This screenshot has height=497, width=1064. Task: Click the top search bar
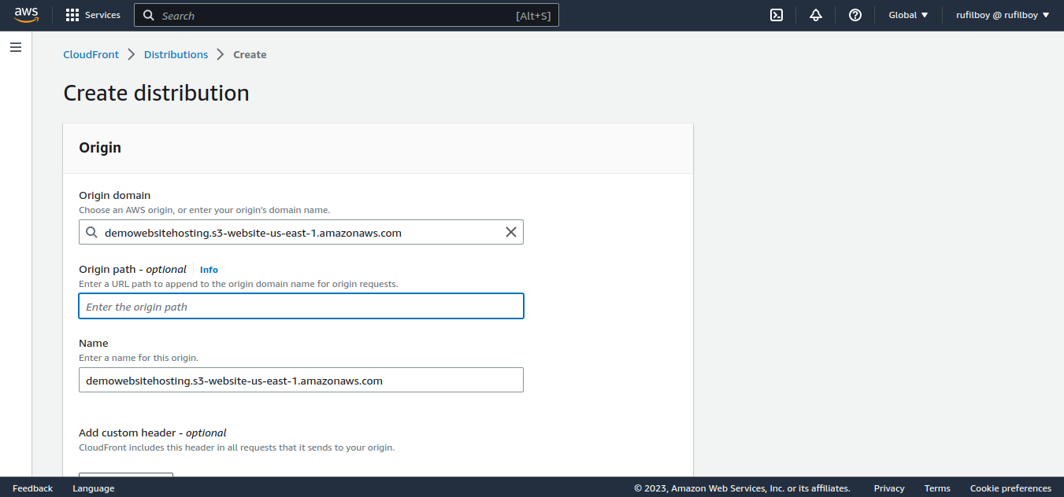point(347,15)
